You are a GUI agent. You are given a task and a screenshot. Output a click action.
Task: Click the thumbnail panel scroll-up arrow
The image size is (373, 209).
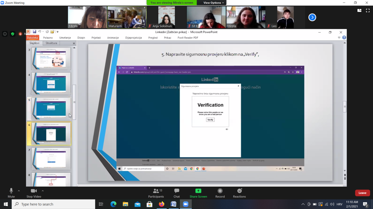coord(74,48)
